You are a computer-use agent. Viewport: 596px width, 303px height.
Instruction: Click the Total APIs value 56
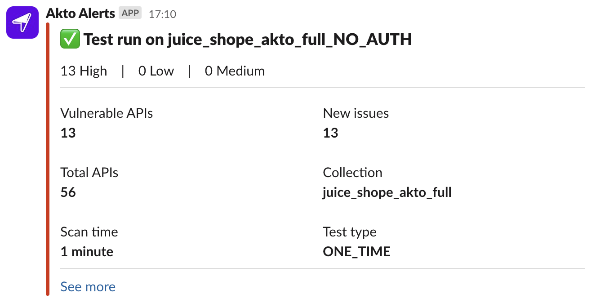(68, 192)
